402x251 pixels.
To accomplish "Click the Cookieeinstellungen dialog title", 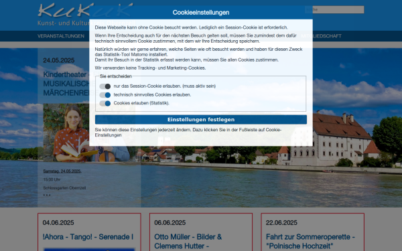I will point(201,13).
